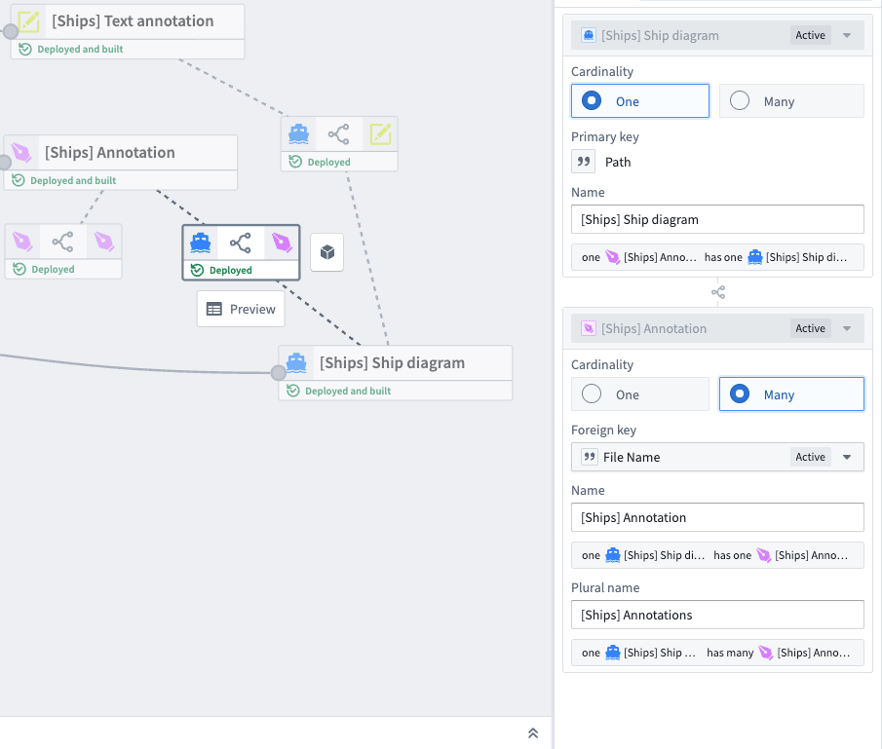
Task: Click ship icon in ship-to-text link node
Action: 298,134
